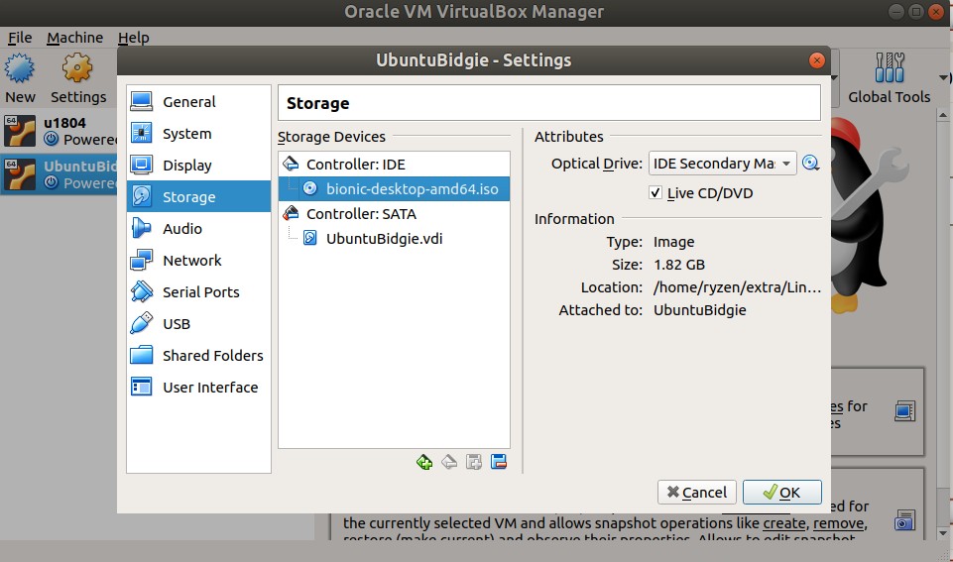The width and height of the screenshot is (953, 562).
Task: Open the Display settings category
Action: 198,166
